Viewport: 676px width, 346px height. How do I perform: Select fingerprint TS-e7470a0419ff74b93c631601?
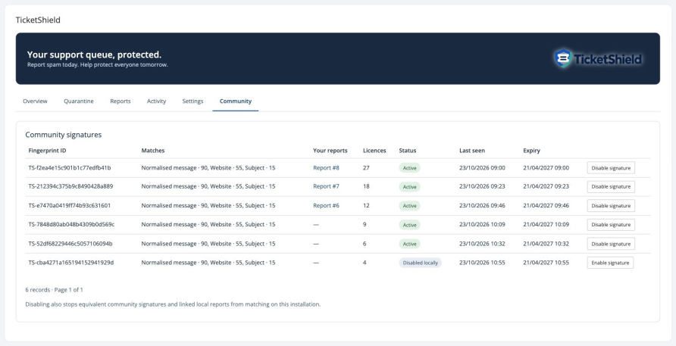[x=70, y=205]
